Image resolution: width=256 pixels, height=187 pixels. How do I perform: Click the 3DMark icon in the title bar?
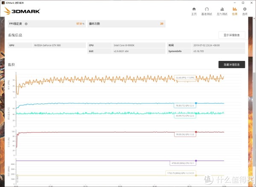coord(3,3)
